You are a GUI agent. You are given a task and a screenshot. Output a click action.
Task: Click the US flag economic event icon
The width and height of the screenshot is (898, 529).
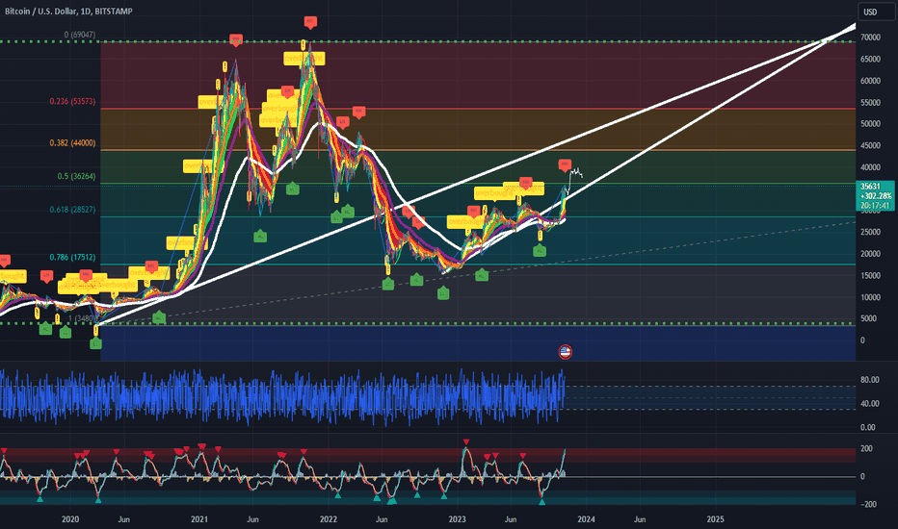pos(565,352)
